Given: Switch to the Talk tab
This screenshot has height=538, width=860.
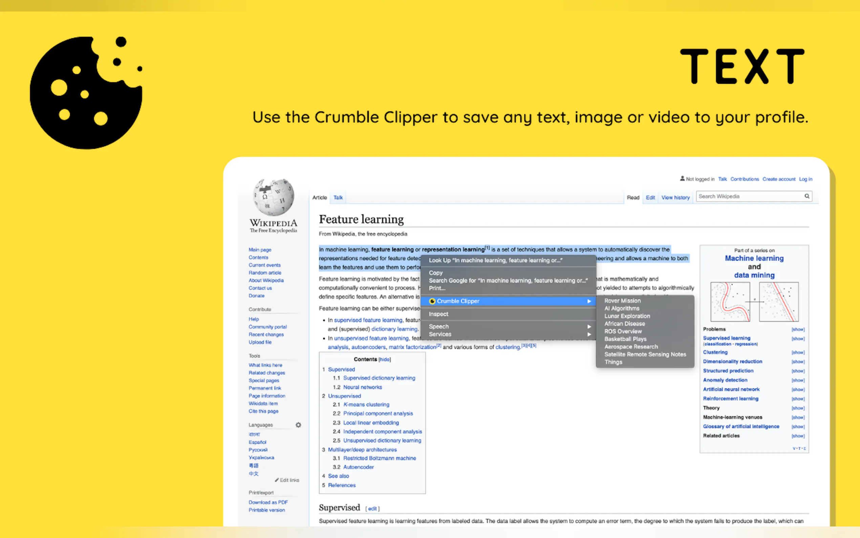Looking at the screenshot, I should [338, 198].
